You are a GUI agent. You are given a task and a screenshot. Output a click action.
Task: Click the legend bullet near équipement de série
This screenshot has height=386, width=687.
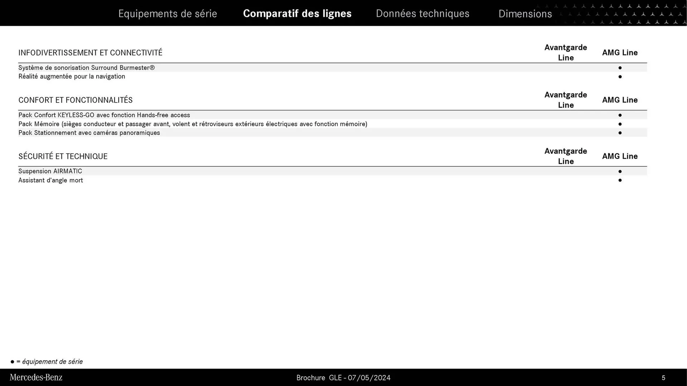pyautogui.click(x=13, y=362)
